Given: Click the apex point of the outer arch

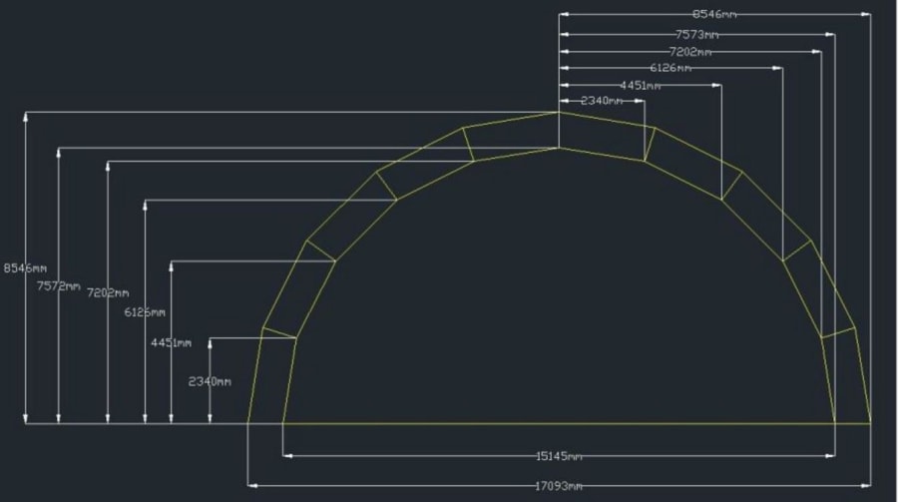Looking at the screenshot, I should tap(558, 112).
